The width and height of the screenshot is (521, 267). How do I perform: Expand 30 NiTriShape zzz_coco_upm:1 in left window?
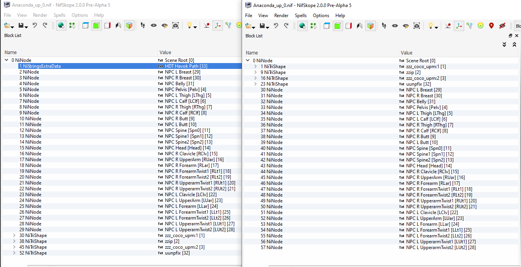point(14,235)
